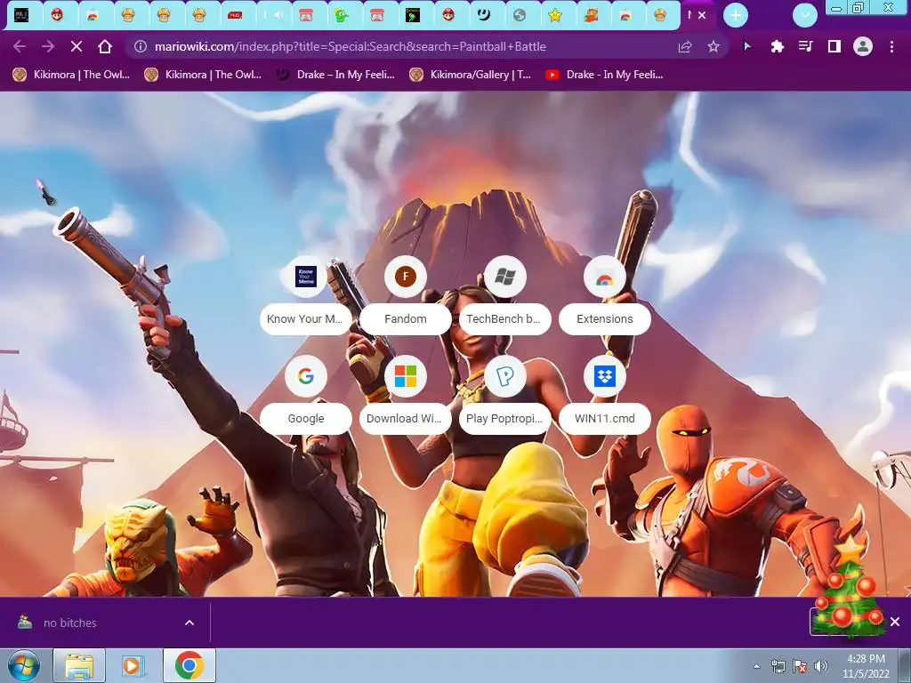Stop loading the page with the X button
This screenshot has width=911, height=683.
tap(77, 46)
